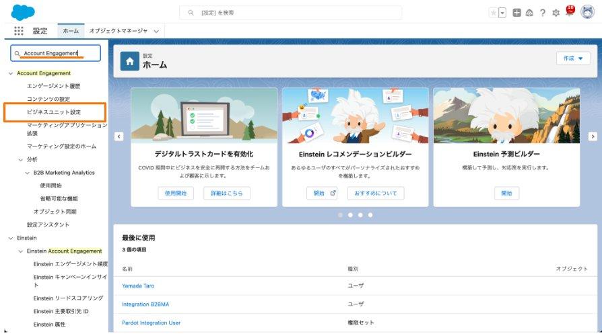Click the デジタルトラストカード laptop illustration
602x334 pixels.
(204, 116)
